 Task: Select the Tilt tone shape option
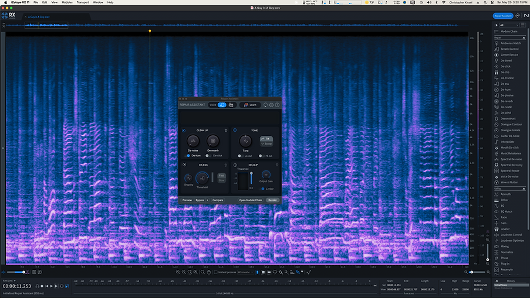(266, 139)
